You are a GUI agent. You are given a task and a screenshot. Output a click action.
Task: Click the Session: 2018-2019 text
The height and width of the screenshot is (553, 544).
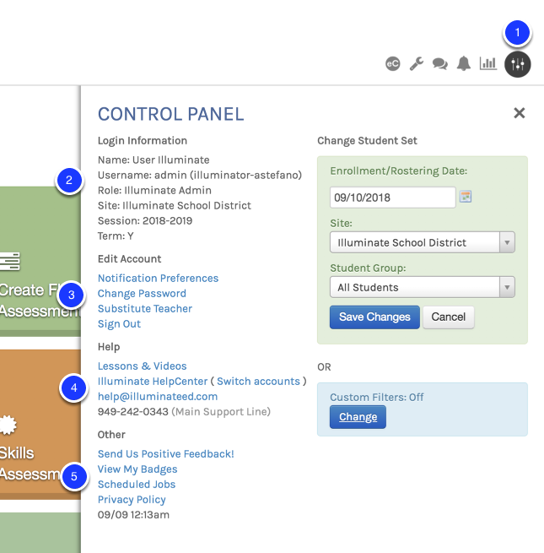145,220
